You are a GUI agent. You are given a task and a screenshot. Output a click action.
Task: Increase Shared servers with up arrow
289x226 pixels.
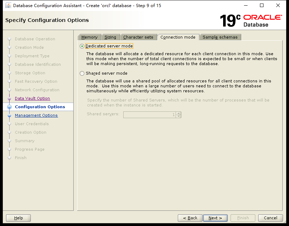coord(178,113)
